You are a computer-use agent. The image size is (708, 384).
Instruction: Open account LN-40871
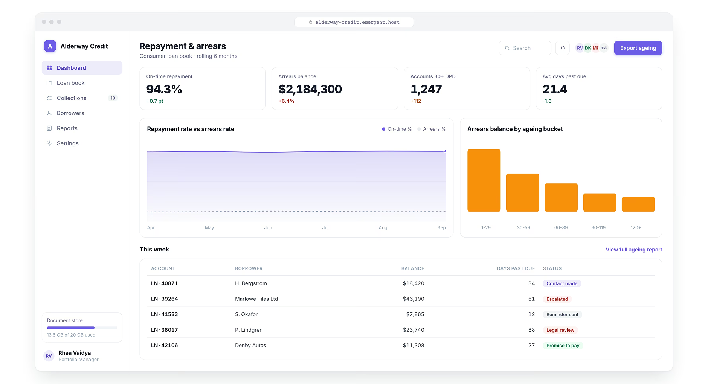click(x=164, y=283)
